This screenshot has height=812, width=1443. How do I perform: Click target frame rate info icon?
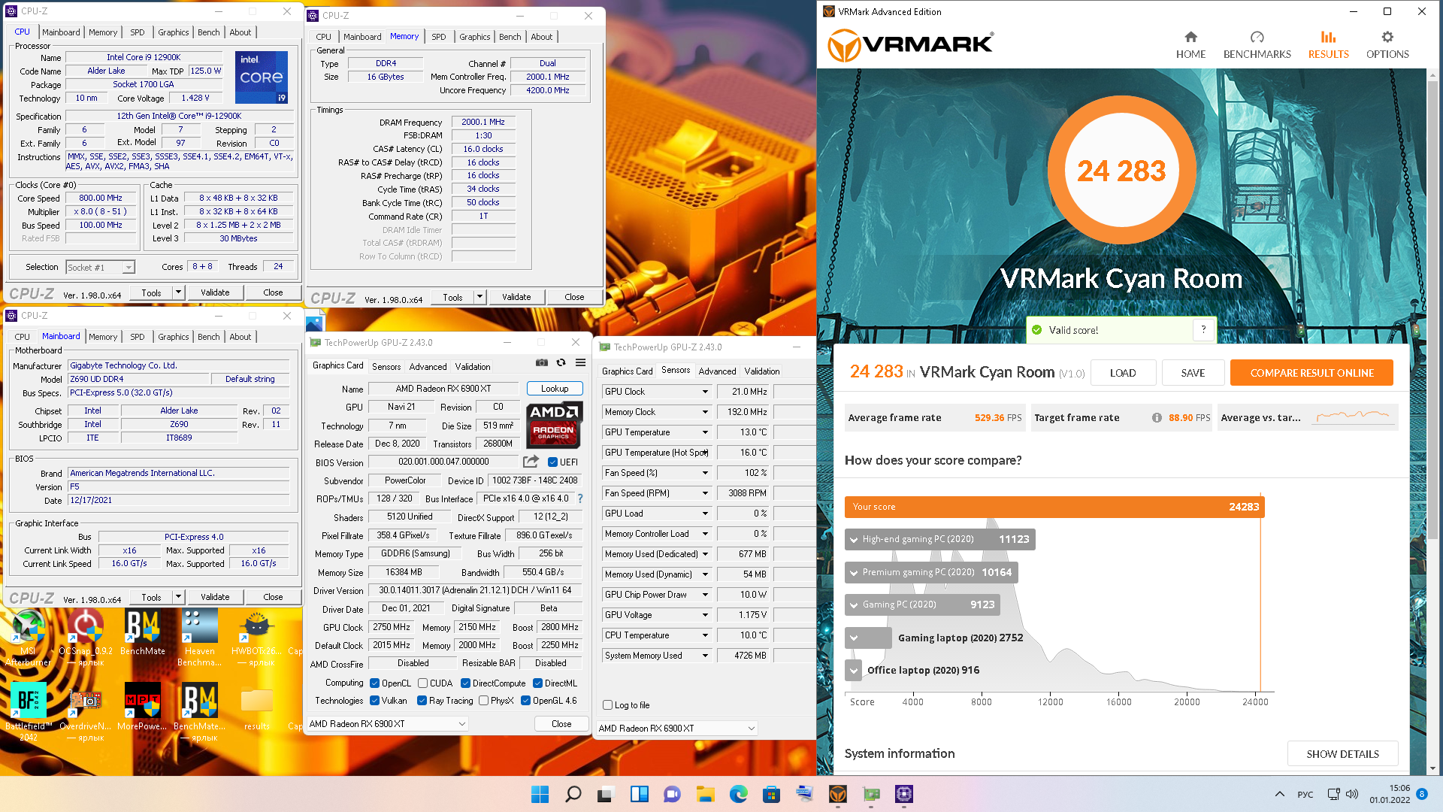pos(1157,418)
